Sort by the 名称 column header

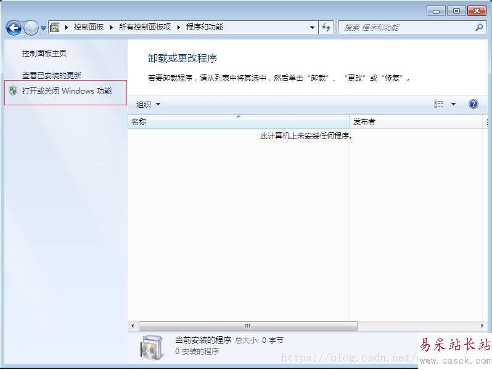239,121
